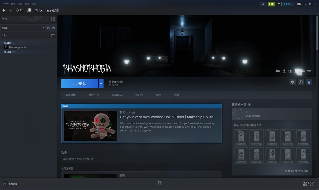
Task: Open the announcements megaphone icon
Action: (x=263, y=4)
